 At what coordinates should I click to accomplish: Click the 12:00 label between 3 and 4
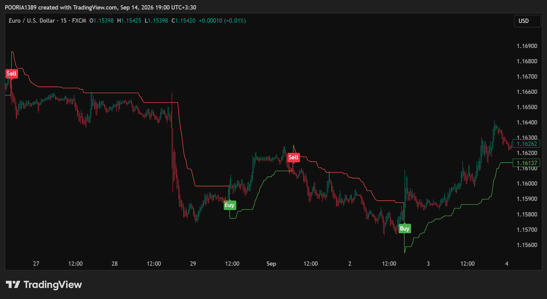[467, 264]
